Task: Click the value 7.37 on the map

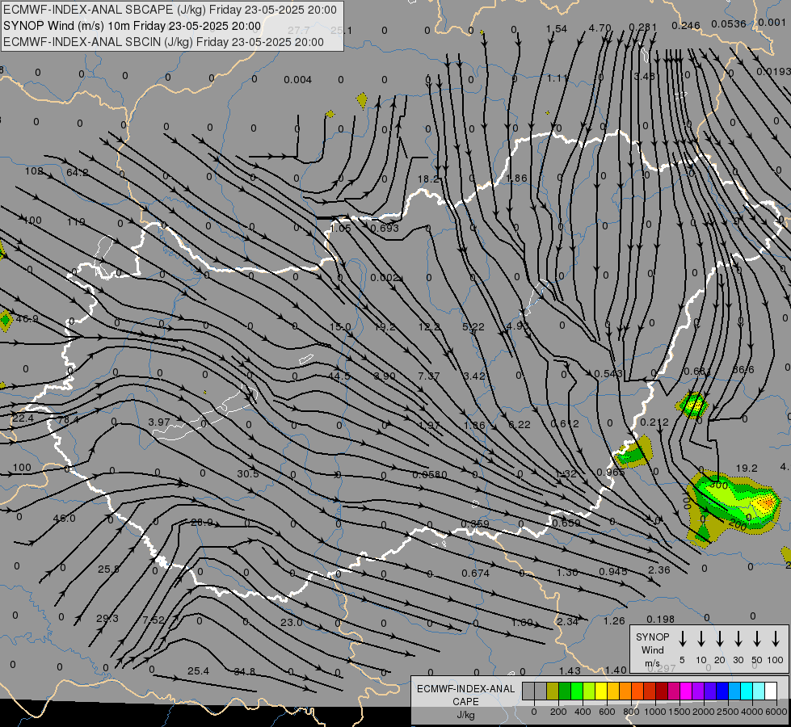Action: [429, 376]
